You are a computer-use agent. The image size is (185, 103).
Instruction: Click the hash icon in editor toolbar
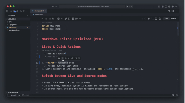click(x=149, y=19)
